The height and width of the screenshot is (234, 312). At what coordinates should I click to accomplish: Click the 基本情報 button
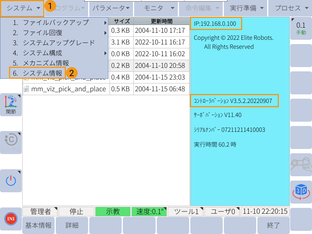click(x=38, y=225)
